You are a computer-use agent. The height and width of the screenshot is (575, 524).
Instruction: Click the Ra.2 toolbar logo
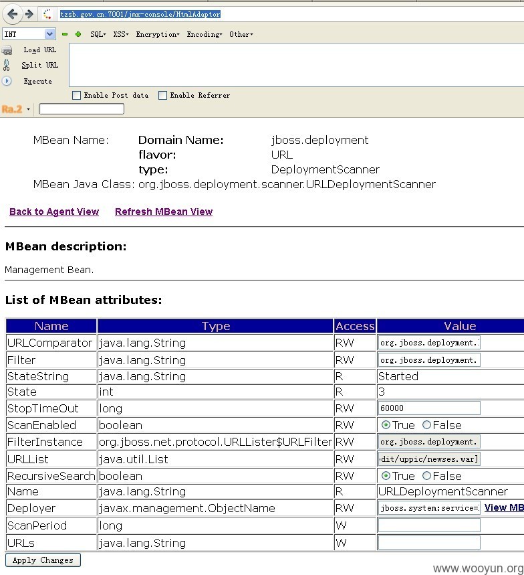(12, 109)
